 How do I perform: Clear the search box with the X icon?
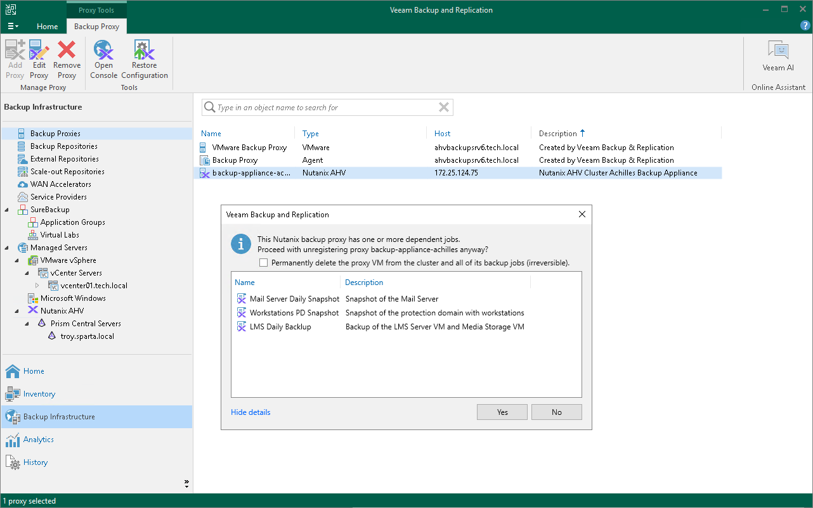445,108
